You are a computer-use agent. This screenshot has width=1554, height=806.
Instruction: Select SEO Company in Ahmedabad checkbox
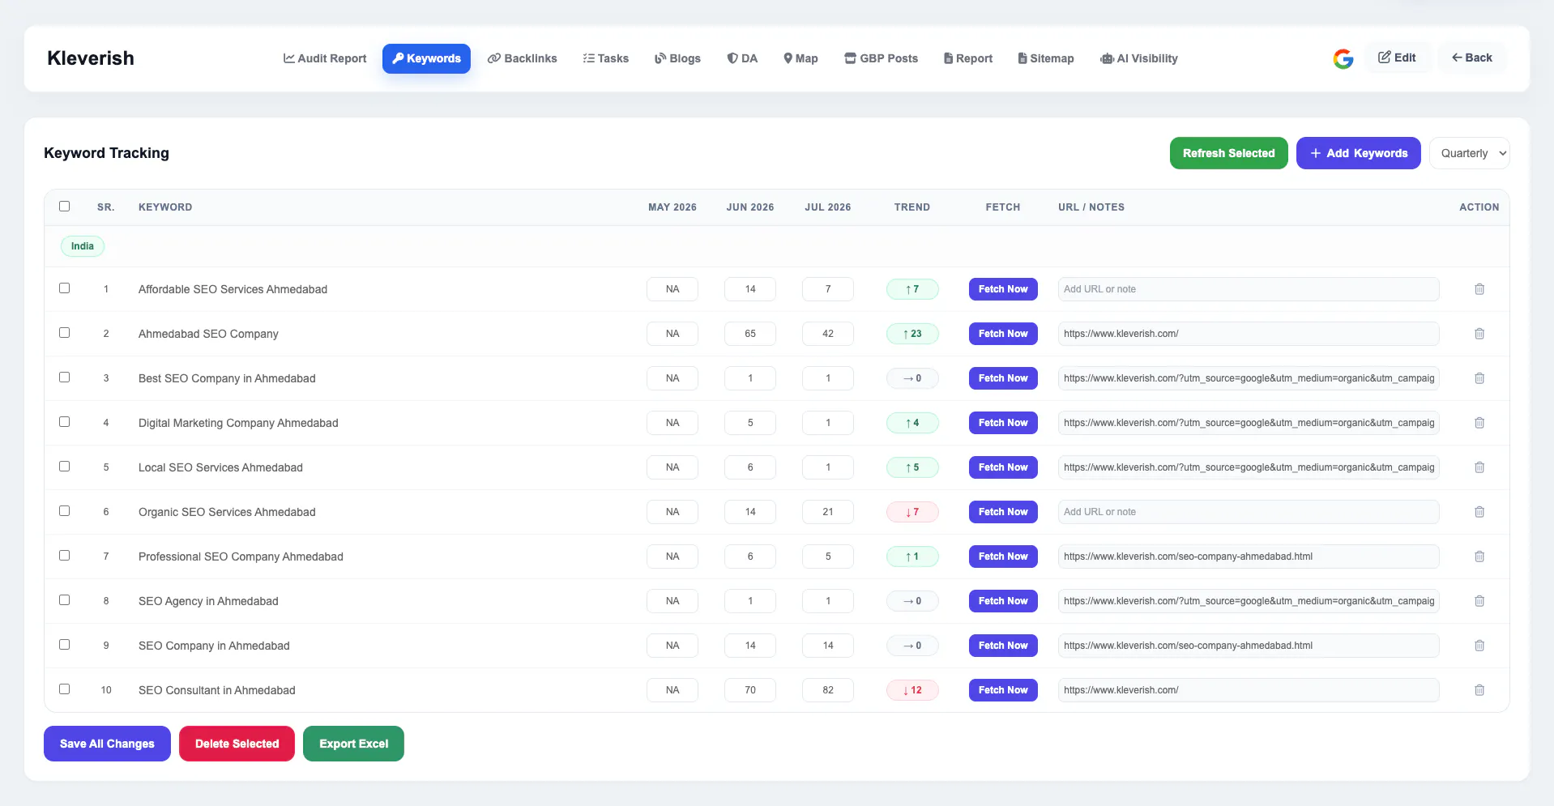[65, 645]
